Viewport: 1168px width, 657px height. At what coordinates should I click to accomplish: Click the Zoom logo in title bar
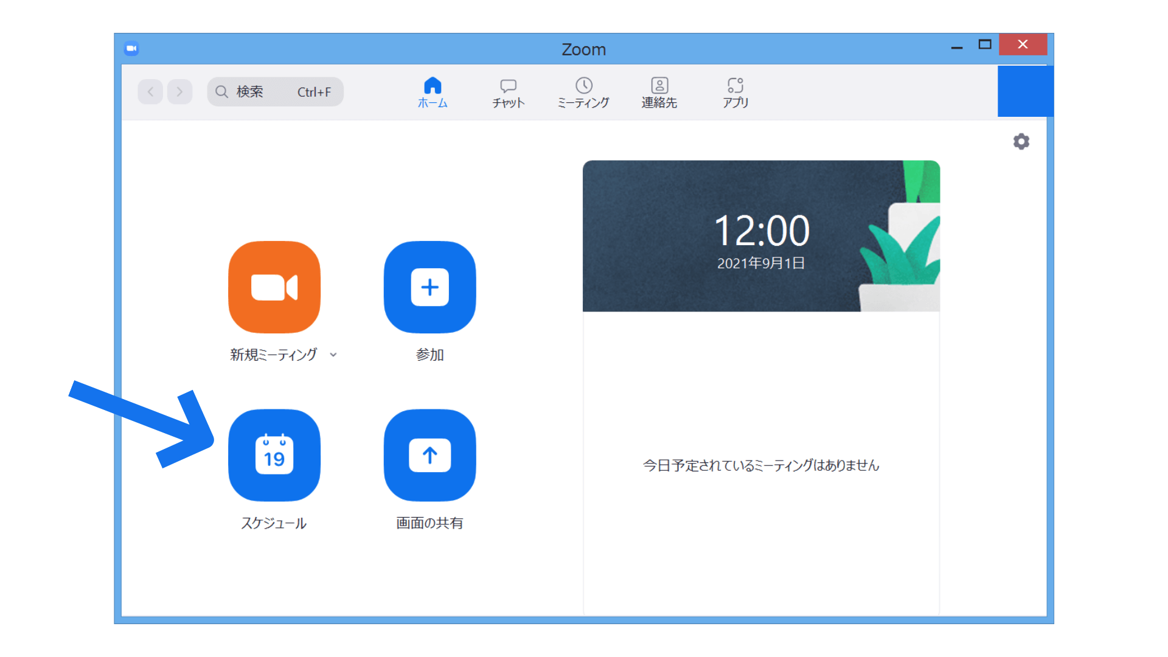click(x=131, y=49)
